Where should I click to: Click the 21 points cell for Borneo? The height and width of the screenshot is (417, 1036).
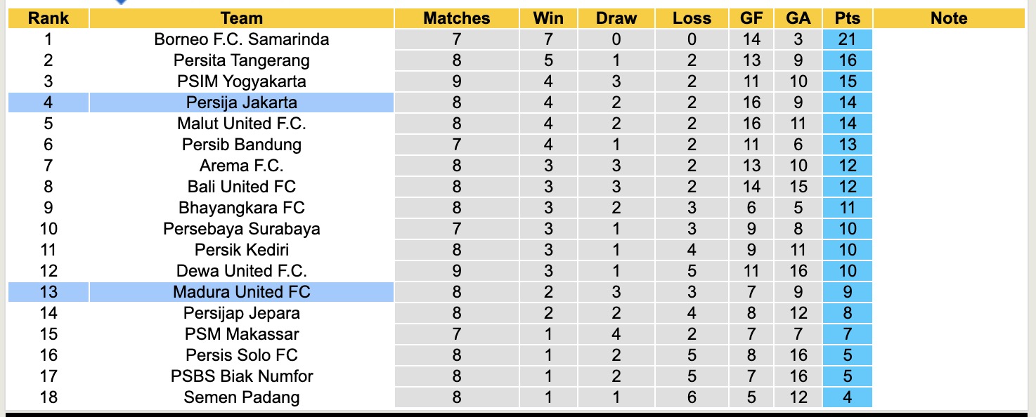(x=848, y=39)
